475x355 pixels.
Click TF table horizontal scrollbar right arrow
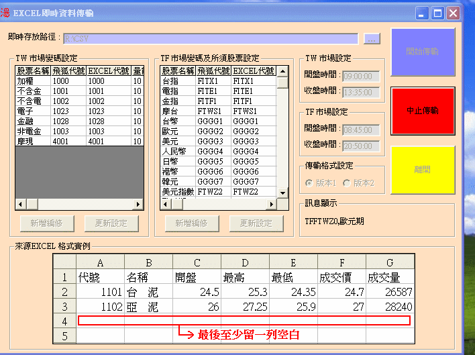272,204
